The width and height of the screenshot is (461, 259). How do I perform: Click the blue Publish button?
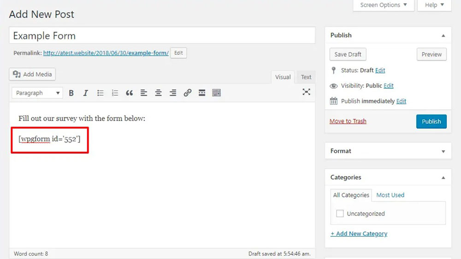click(x=431, y=121)
